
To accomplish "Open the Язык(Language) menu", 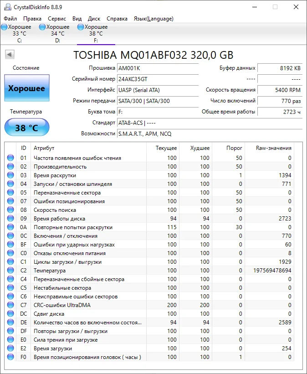I will (153, 19).
